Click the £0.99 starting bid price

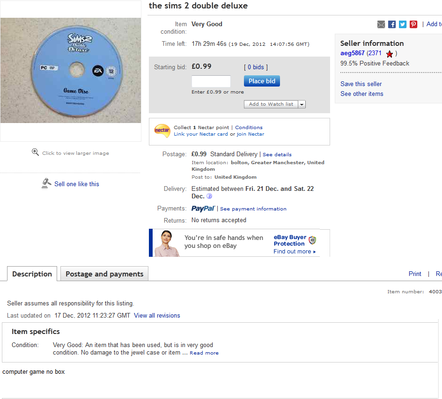tap(201, 66)
